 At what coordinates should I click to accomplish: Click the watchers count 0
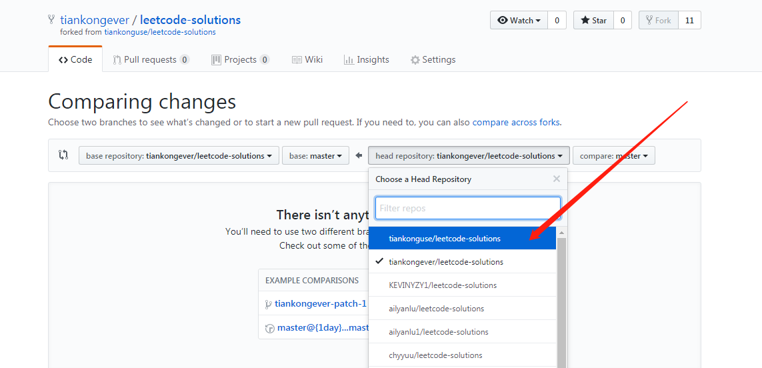point(557,21)
